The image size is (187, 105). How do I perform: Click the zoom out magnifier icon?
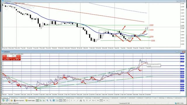tap(51, 101)
